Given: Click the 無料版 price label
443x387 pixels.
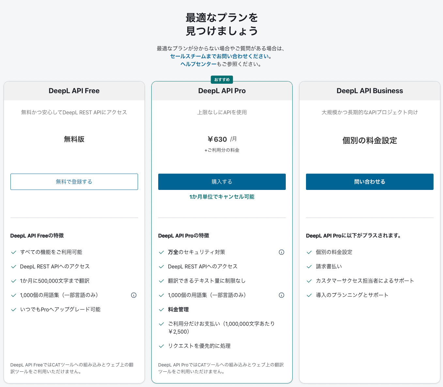Looking at the screenshot, I should click(x=74, y=139).
